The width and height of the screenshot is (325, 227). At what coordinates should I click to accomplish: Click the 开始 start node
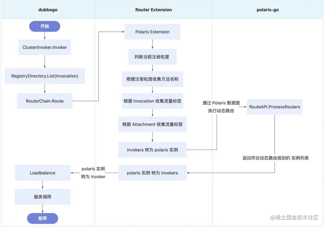point(45,26)
